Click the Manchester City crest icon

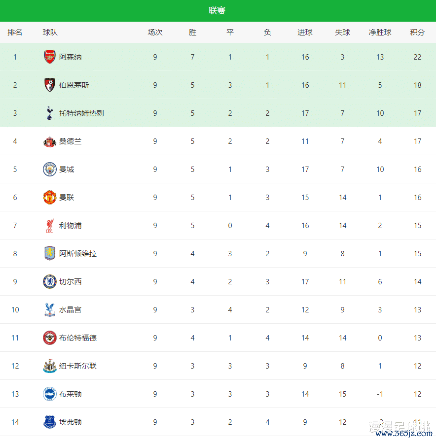50,170
